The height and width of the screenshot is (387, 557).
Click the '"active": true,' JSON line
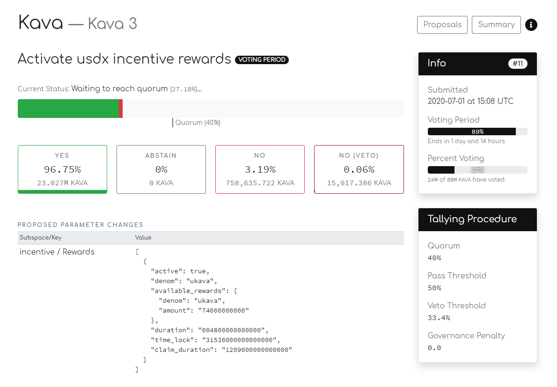tap(180, 271)
